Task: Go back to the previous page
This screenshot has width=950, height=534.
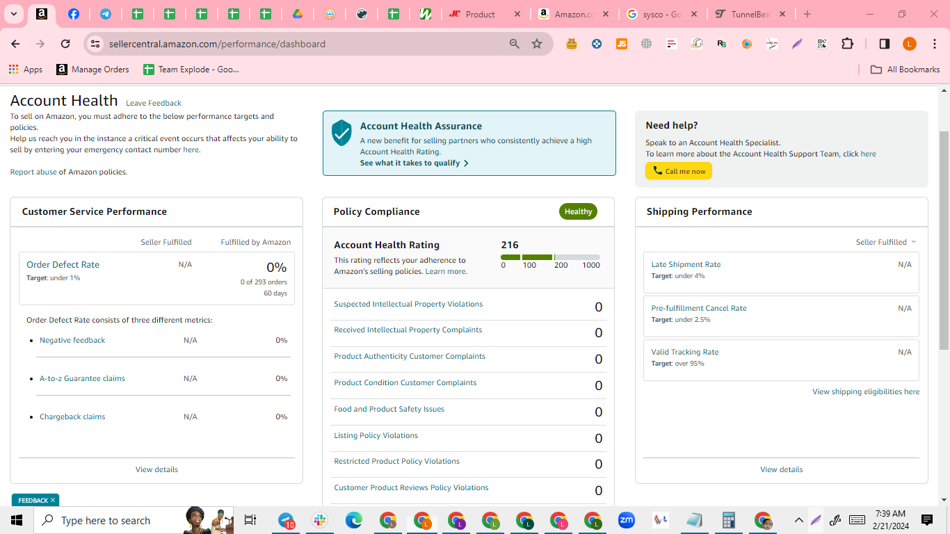Action: pos(15,44)
